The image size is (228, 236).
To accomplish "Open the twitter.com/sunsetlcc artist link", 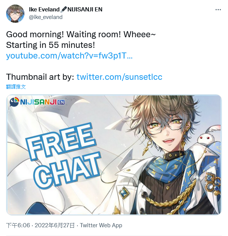I will (x=119, y=77).
